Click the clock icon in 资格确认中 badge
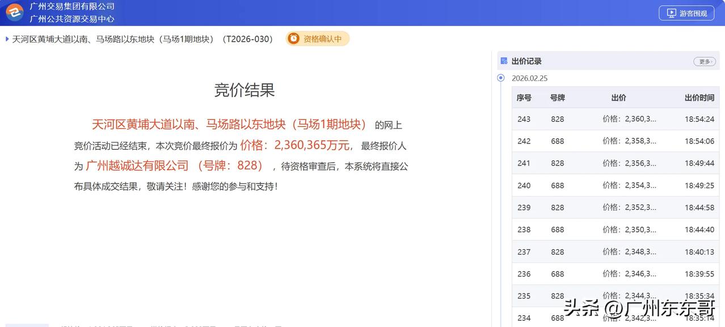 pos(293,39)
